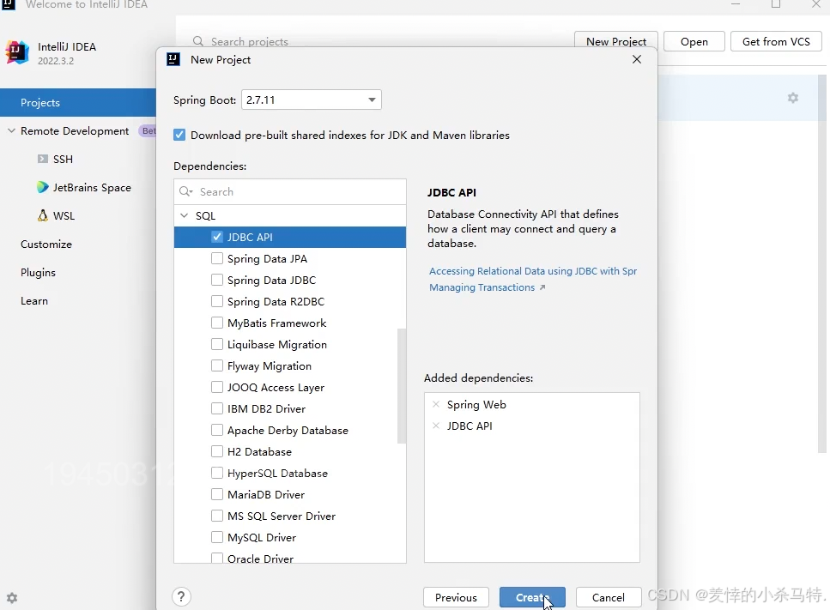Select SSH under Remote Development
The height and width of the screenshot is (610, 830).
click(63, 159)
